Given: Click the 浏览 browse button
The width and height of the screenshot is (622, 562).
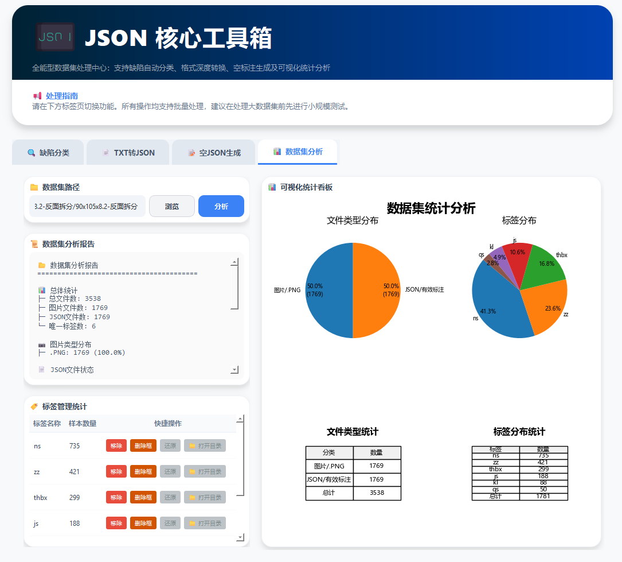Looking at the screenshot, I should click(x=172, y=206).
